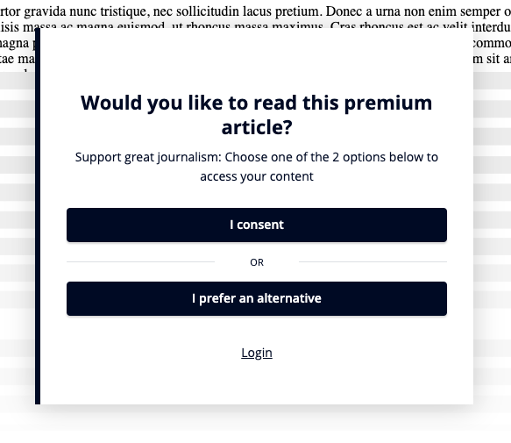Click the dark vertical bar on dialog's left edge

click(38, 216)
